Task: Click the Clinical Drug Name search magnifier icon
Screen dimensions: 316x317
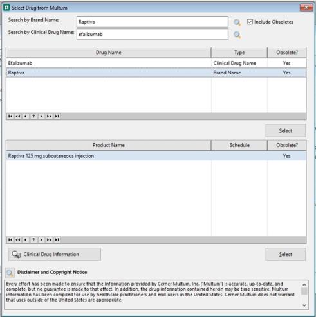Action: click(x=237, y=35)
